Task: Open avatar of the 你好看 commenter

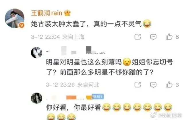Action: tap(36, 98)
